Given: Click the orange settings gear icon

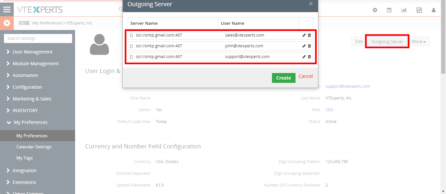Looking at the screenshot, I should tap(7, 23).
